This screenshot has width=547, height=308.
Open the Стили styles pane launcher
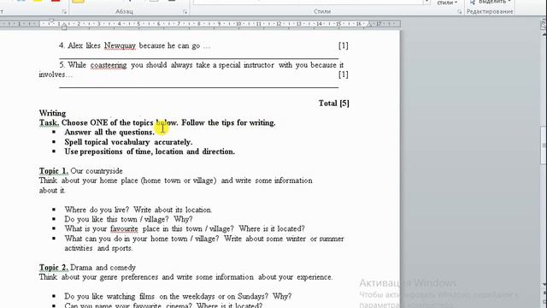pyautogui.click(x=460, y=12)
